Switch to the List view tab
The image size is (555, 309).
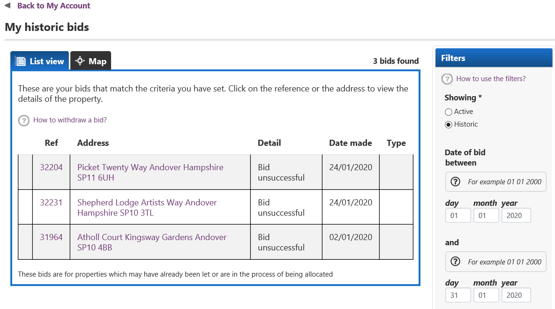[40, 61]
